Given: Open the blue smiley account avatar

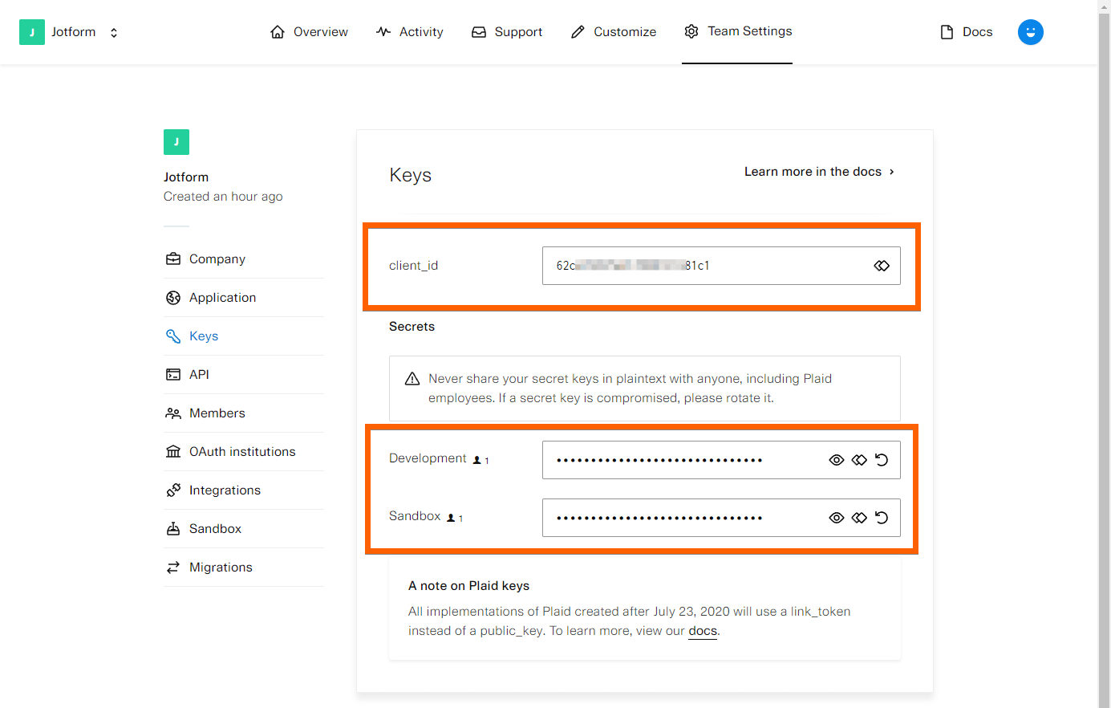Looking at the screenshot, I should [x=1030, y=32].
